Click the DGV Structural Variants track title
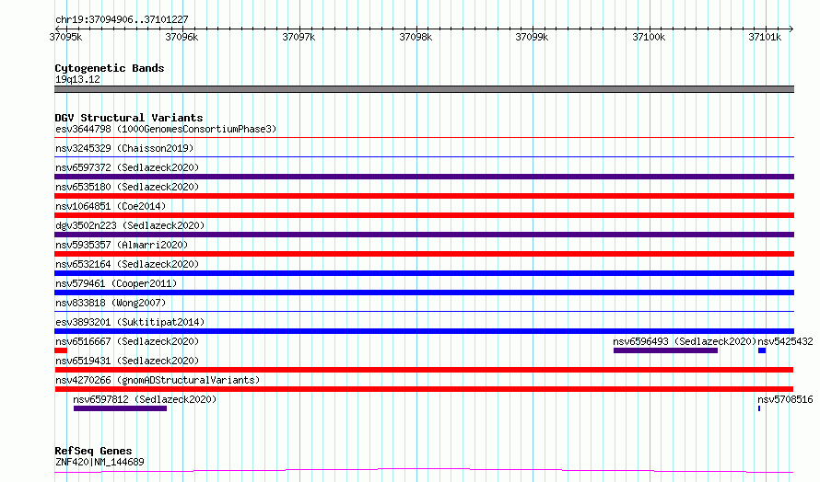The image size is (820, 482). 129,118
